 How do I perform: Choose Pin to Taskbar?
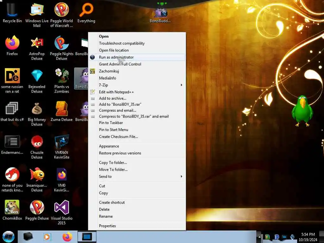[137, 123]
